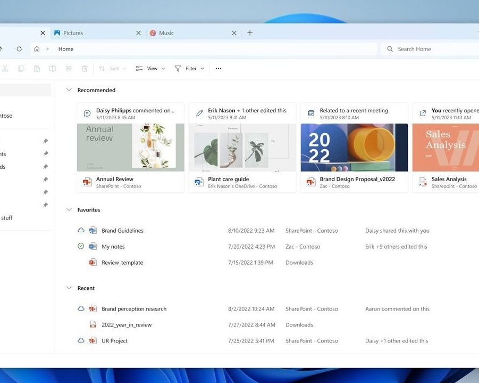Close the Music tab
Image resolution: width=479 pixels, height=383 pixels.
tap(234, 32)
